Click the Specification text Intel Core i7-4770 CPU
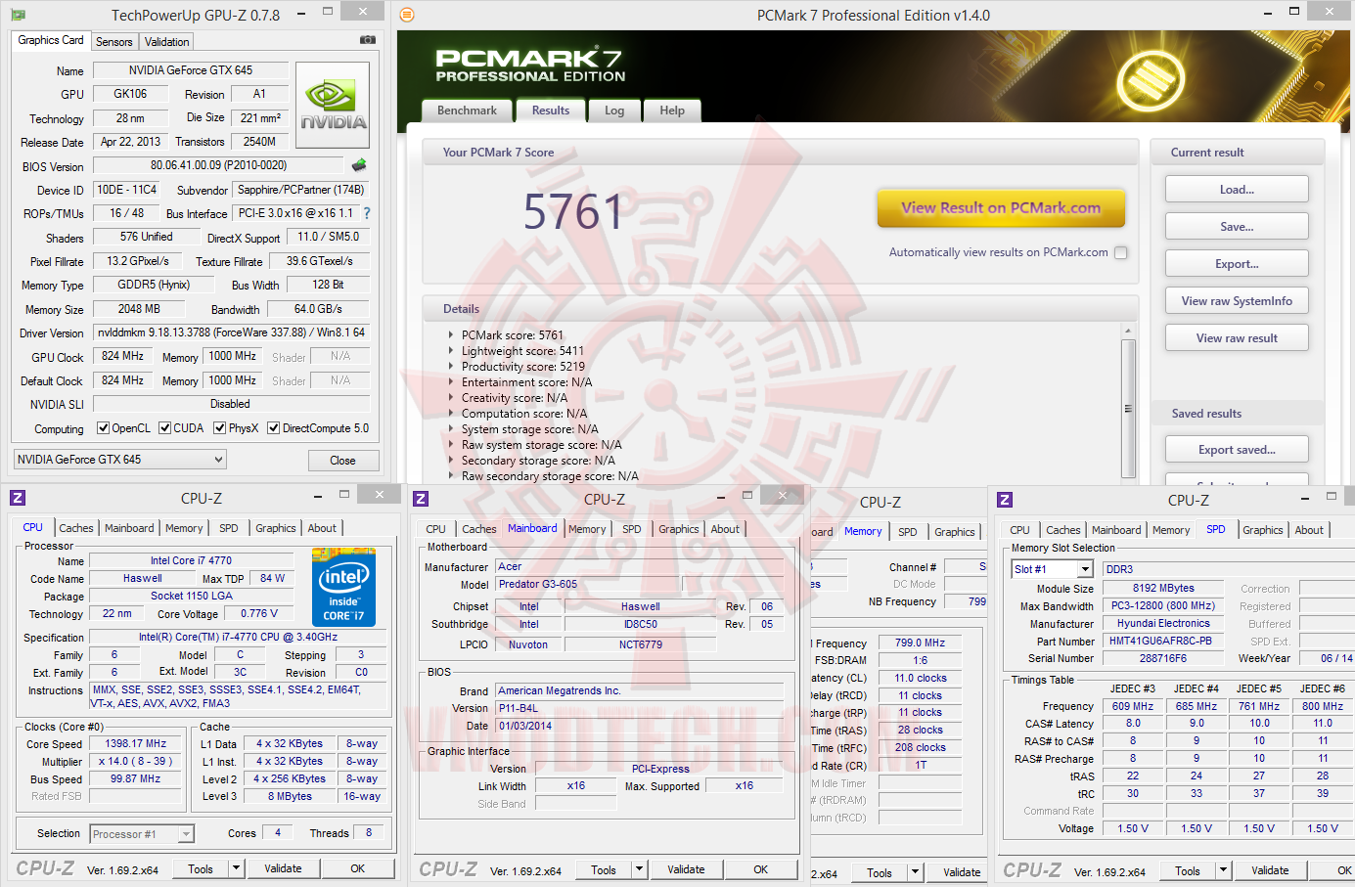Image resolution: width=1355 pixels, height=887 pixels. (x=238, y=638)
